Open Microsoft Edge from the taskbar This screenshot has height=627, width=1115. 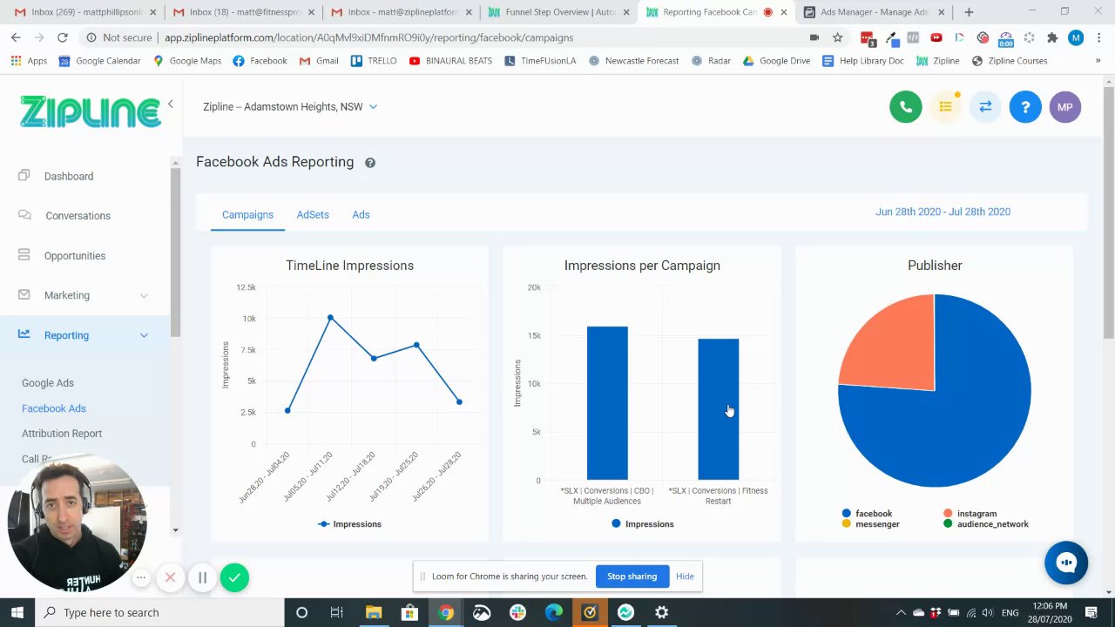[x=554, y=612]
